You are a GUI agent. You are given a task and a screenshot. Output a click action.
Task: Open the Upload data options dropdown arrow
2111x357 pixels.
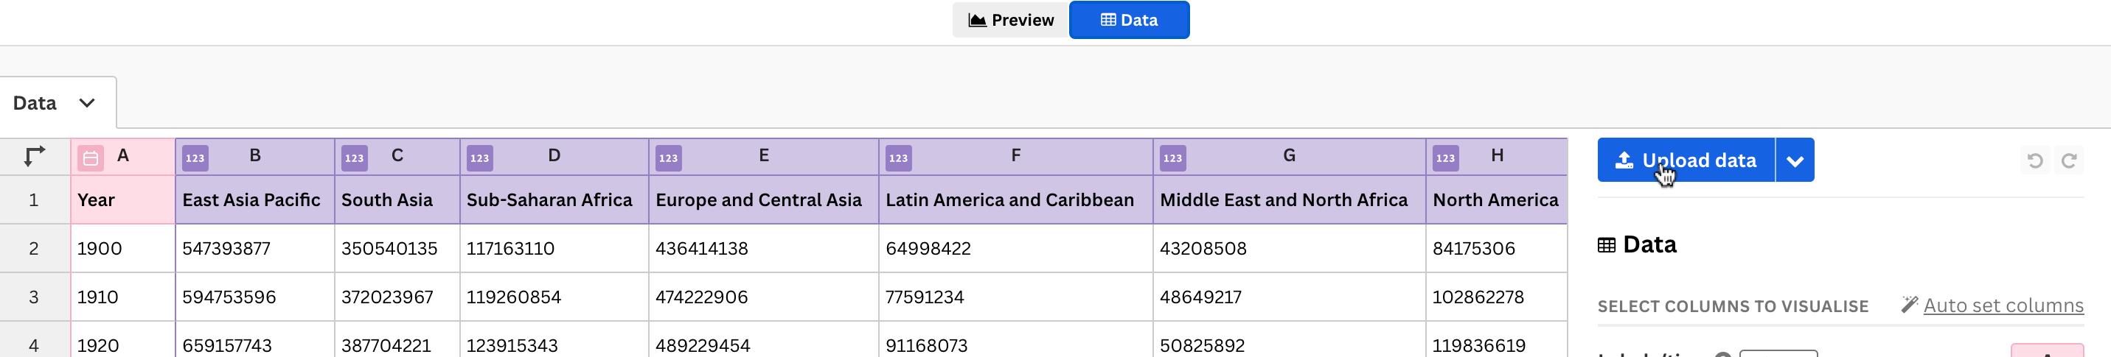coord(1795,160)
